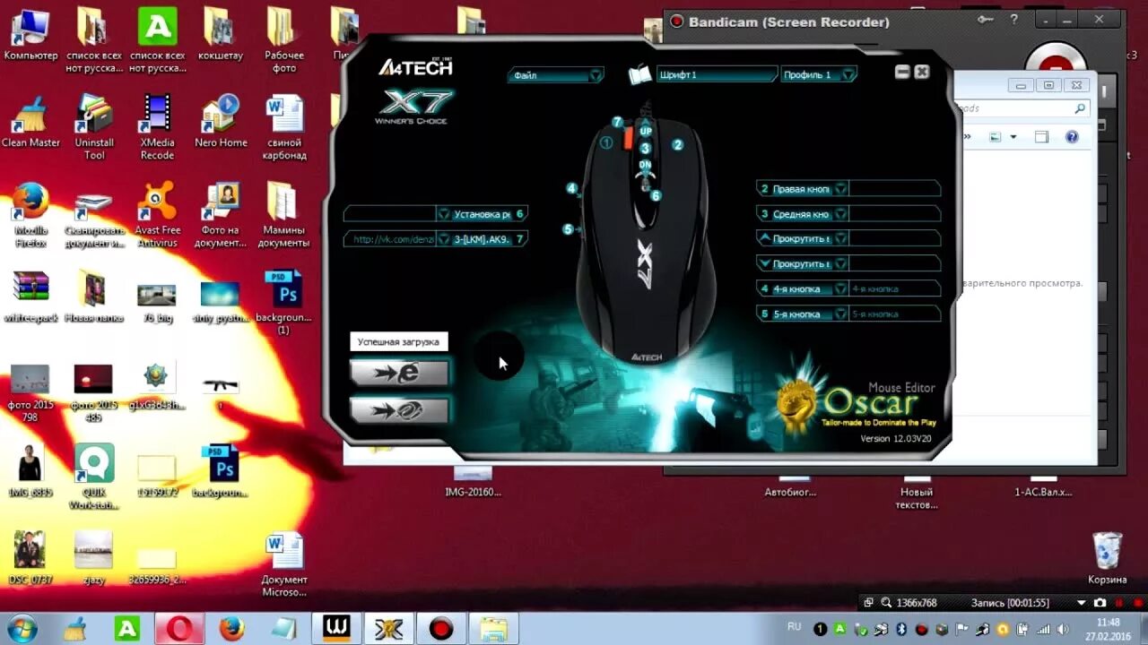Open the X7 Oscar editor taskbar button
The width and height of the screenshot is (1148, 645).
pyautogui.click(x=388, y=629)
